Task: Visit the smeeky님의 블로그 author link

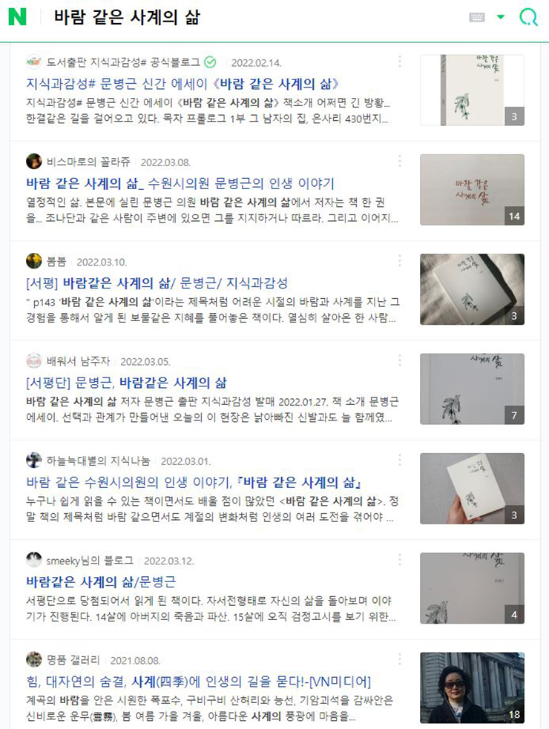Action: point(90,561)
